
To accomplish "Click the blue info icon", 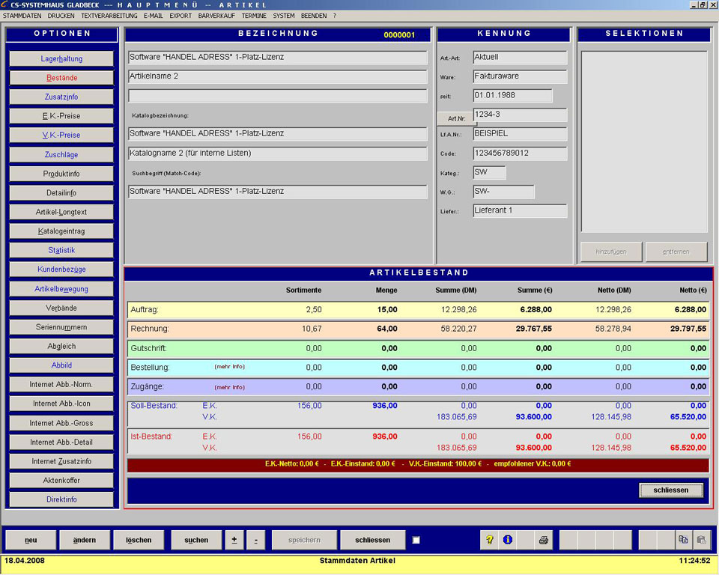I will tap(508, 540).
